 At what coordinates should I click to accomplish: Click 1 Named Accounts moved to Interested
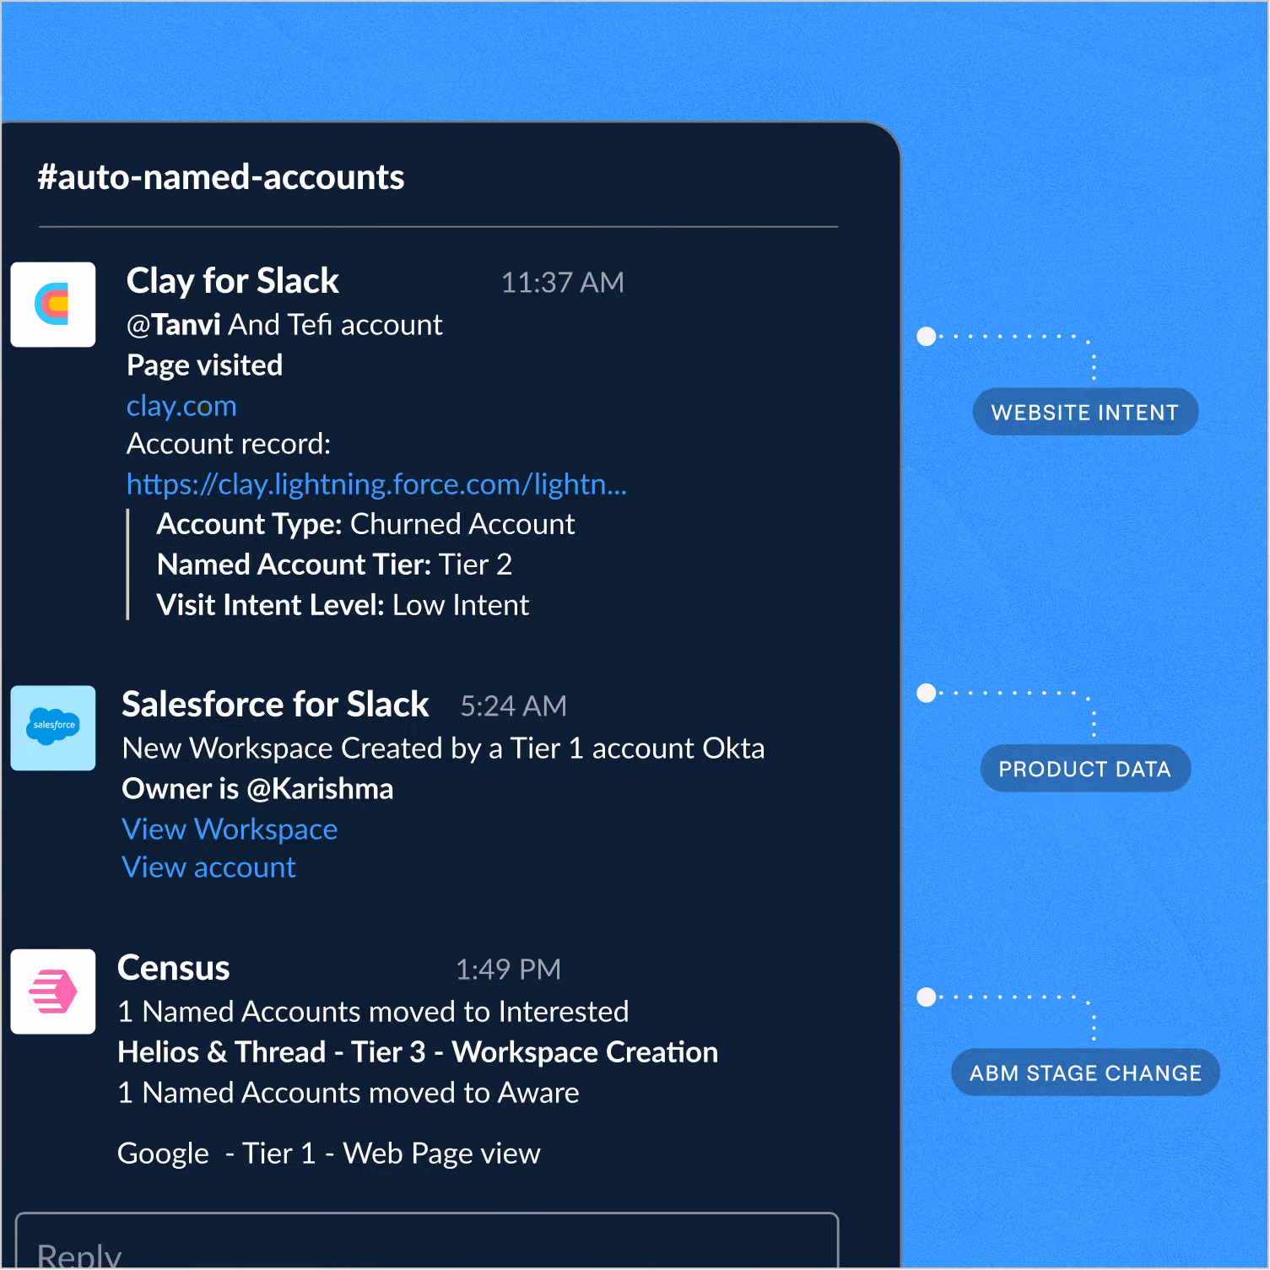coord(374,1012)
